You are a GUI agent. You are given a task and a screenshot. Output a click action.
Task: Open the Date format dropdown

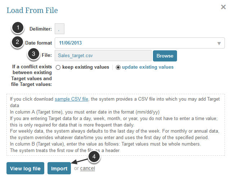[140, 43]
